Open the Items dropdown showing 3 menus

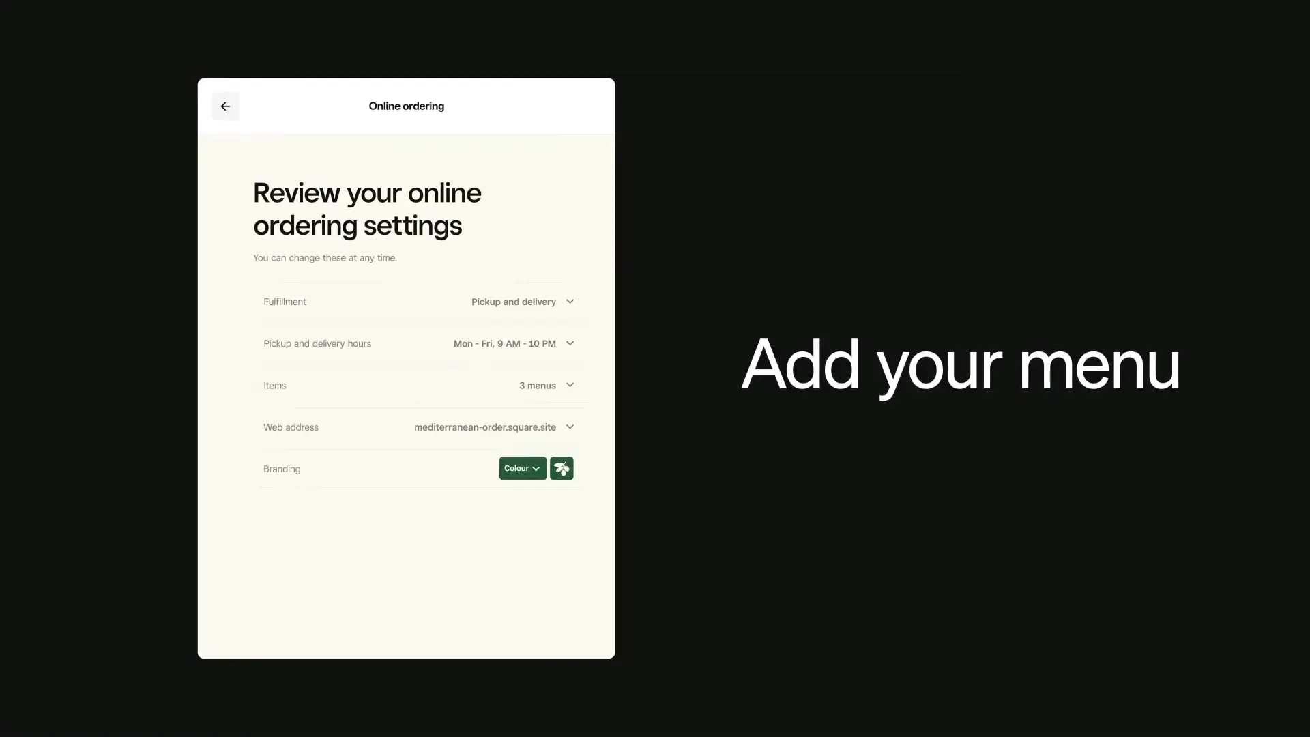(570, 385)
